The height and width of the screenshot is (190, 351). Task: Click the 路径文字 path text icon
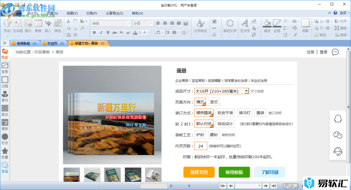pyautogui.click(x=230, y=26)
